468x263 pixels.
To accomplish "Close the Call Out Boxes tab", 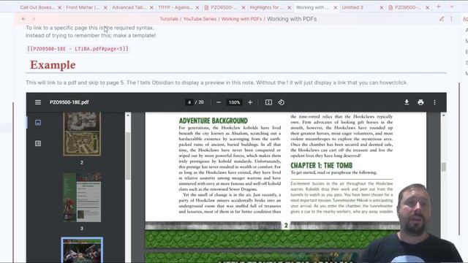I will pyautogui.click(x=59, y=7).
